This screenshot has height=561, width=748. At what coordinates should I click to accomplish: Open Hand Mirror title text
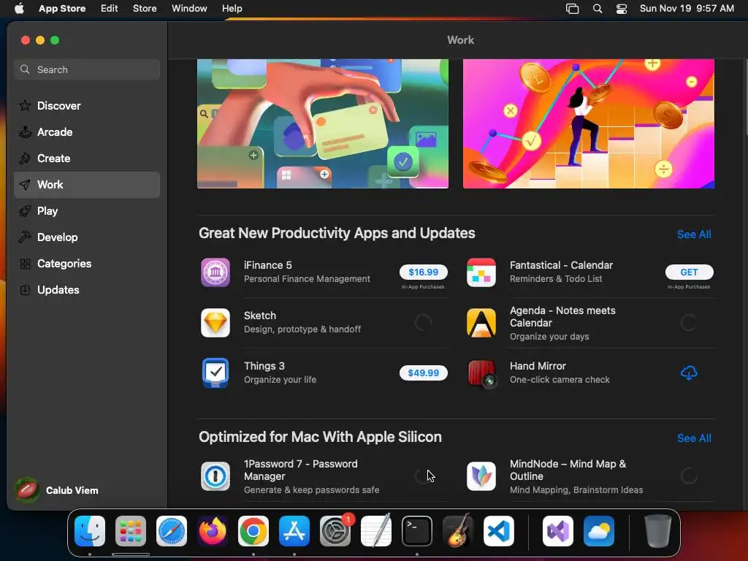coord(538,366)
